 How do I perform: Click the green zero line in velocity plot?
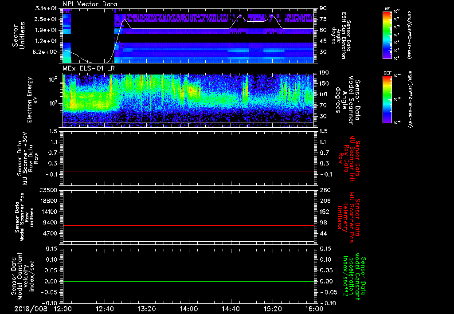pos(188,281)
